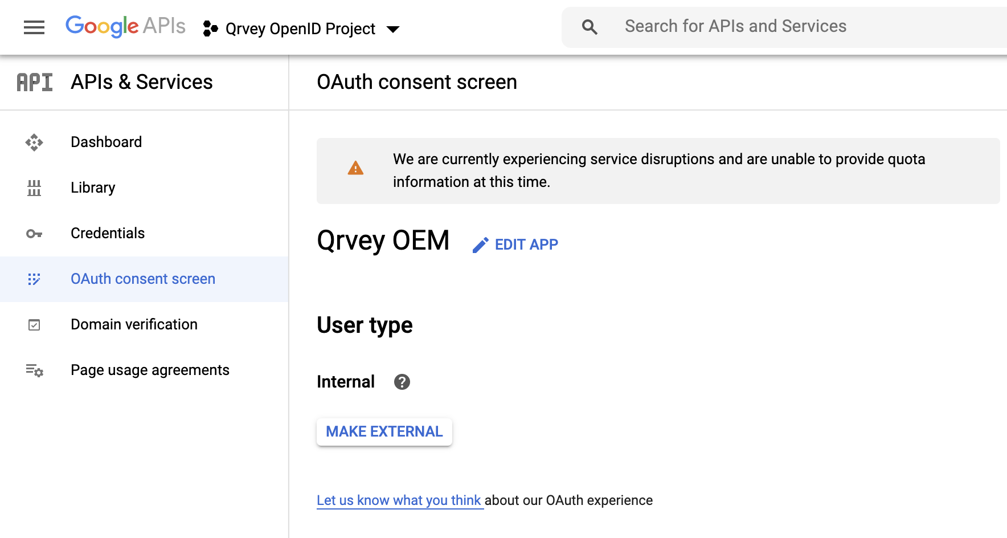This screenshot has width=1007, height=538.
Task: Open the Domain verification menu item
Action: coord(144,324)
